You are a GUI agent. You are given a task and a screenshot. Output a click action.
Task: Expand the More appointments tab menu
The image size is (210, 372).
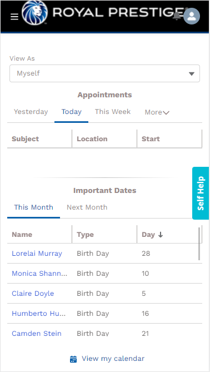coord(157,112)
